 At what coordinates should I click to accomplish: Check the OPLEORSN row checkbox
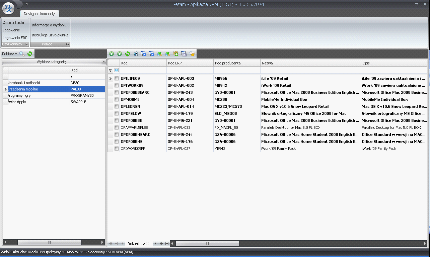(x=117, y=106)
